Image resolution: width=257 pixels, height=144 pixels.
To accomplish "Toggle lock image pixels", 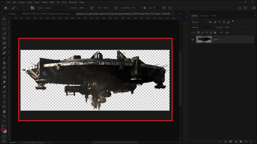I will coord(203,32).
